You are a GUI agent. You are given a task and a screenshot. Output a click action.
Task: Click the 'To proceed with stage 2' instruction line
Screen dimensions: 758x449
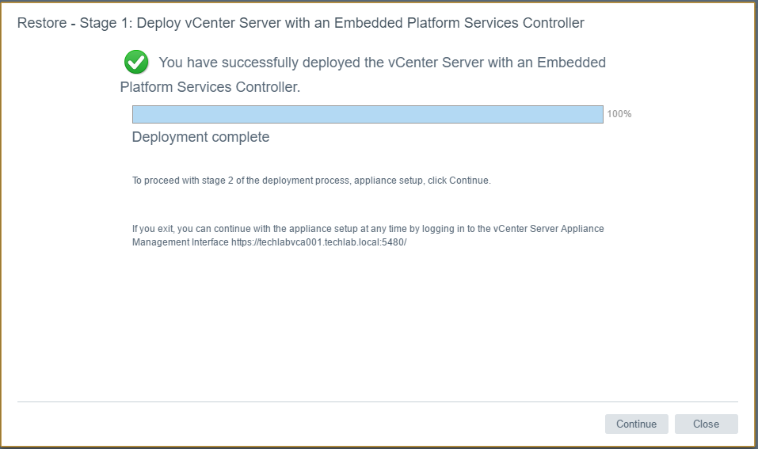click(x=311, y=181)
